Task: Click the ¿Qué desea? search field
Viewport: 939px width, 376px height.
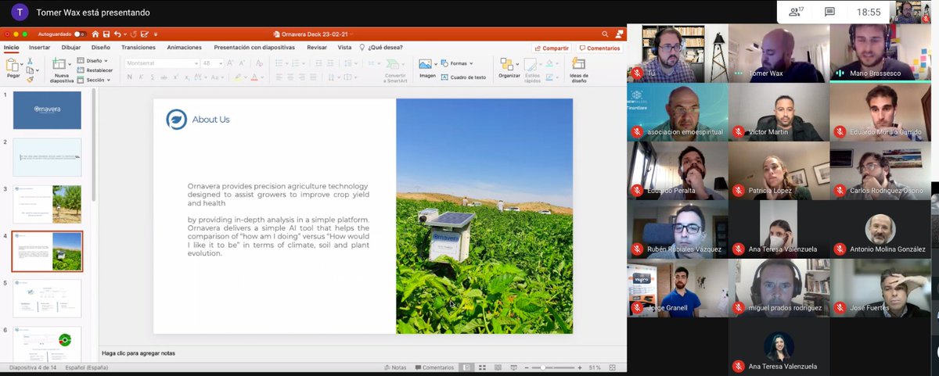Action: pyautogui.click(x=382, y=47)
